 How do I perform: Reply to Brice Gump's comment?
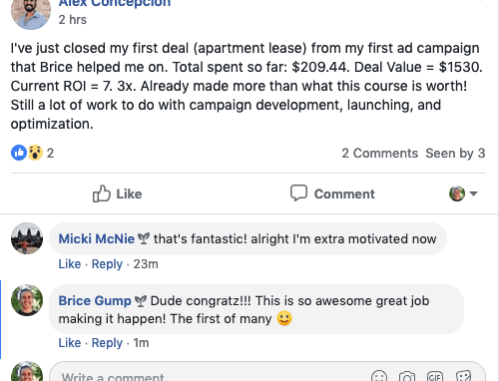[107, 343]
